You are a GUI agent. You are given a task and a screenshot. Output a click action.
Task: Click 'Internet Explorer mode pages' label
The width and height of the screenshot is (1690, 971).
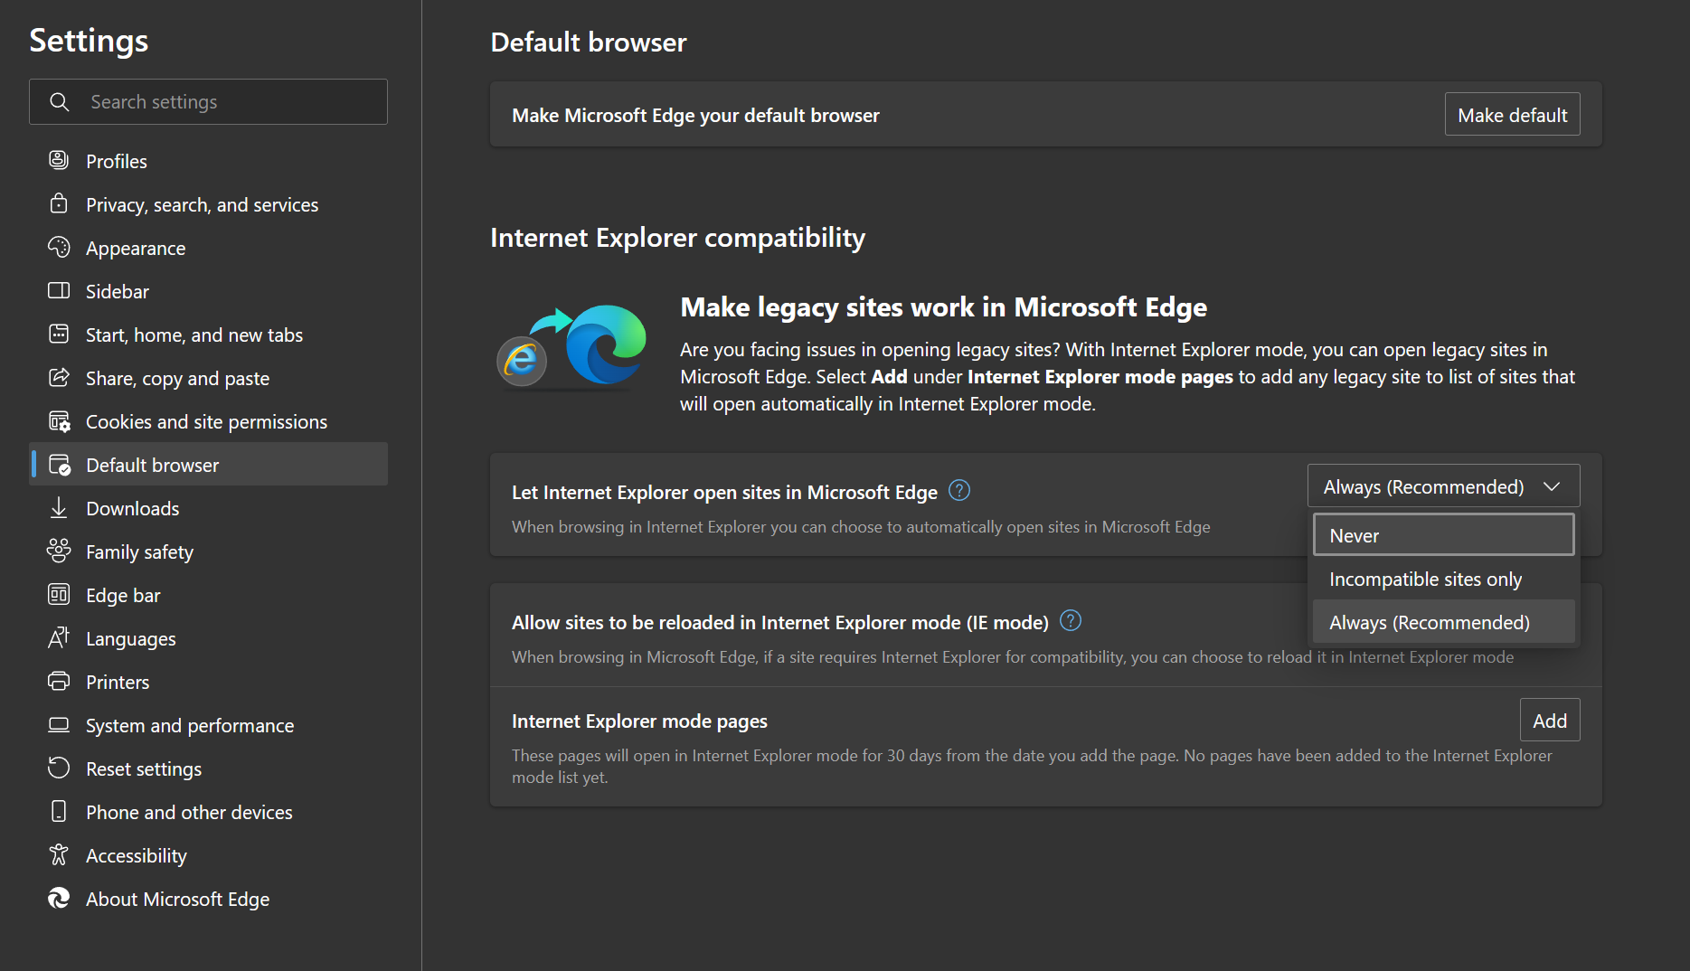(639, 721)
